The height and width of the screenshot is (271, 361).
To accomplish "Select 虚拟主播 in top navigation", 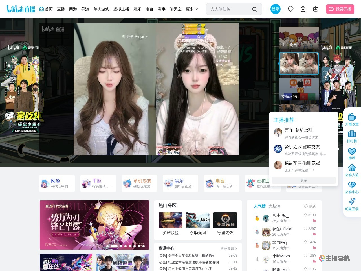I will 121,9.
